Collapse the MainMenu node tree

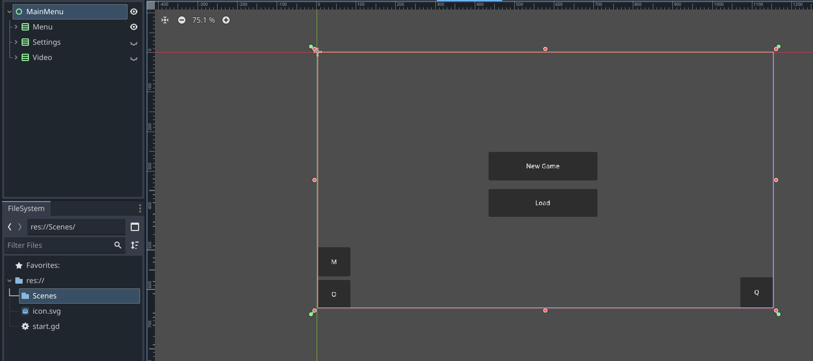click(x=9, y=12)
